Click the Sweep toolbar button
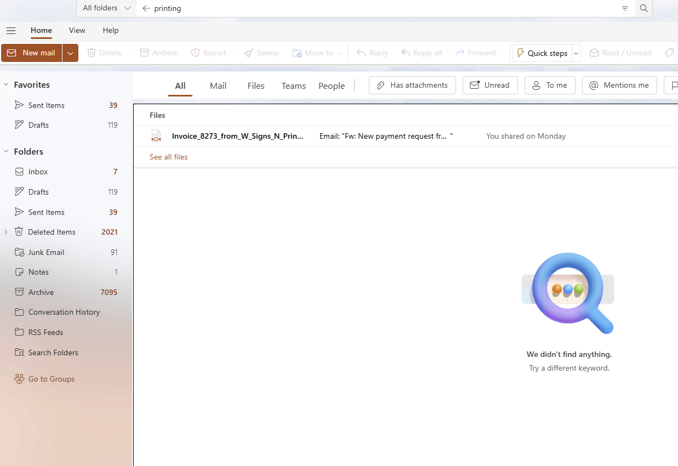The width and height of the screenshot is (678, 466). [261, 53]
